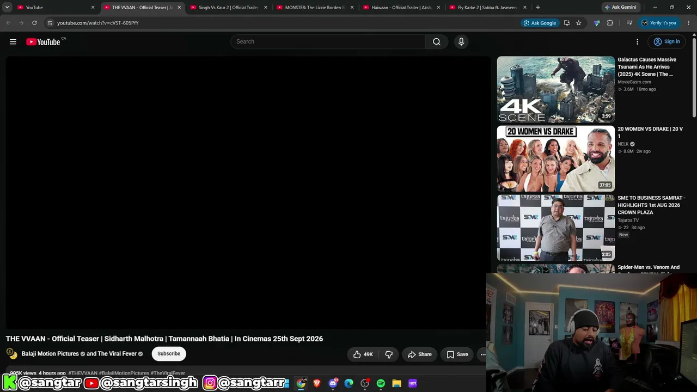Screen dimensions: 697x392
Task: Expand the tab search dropdown
Action: [7, 7]
